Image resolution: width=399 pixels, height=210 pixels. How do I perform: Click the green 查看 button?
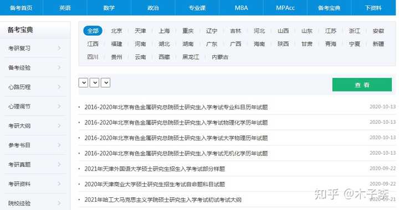[362, 85]
